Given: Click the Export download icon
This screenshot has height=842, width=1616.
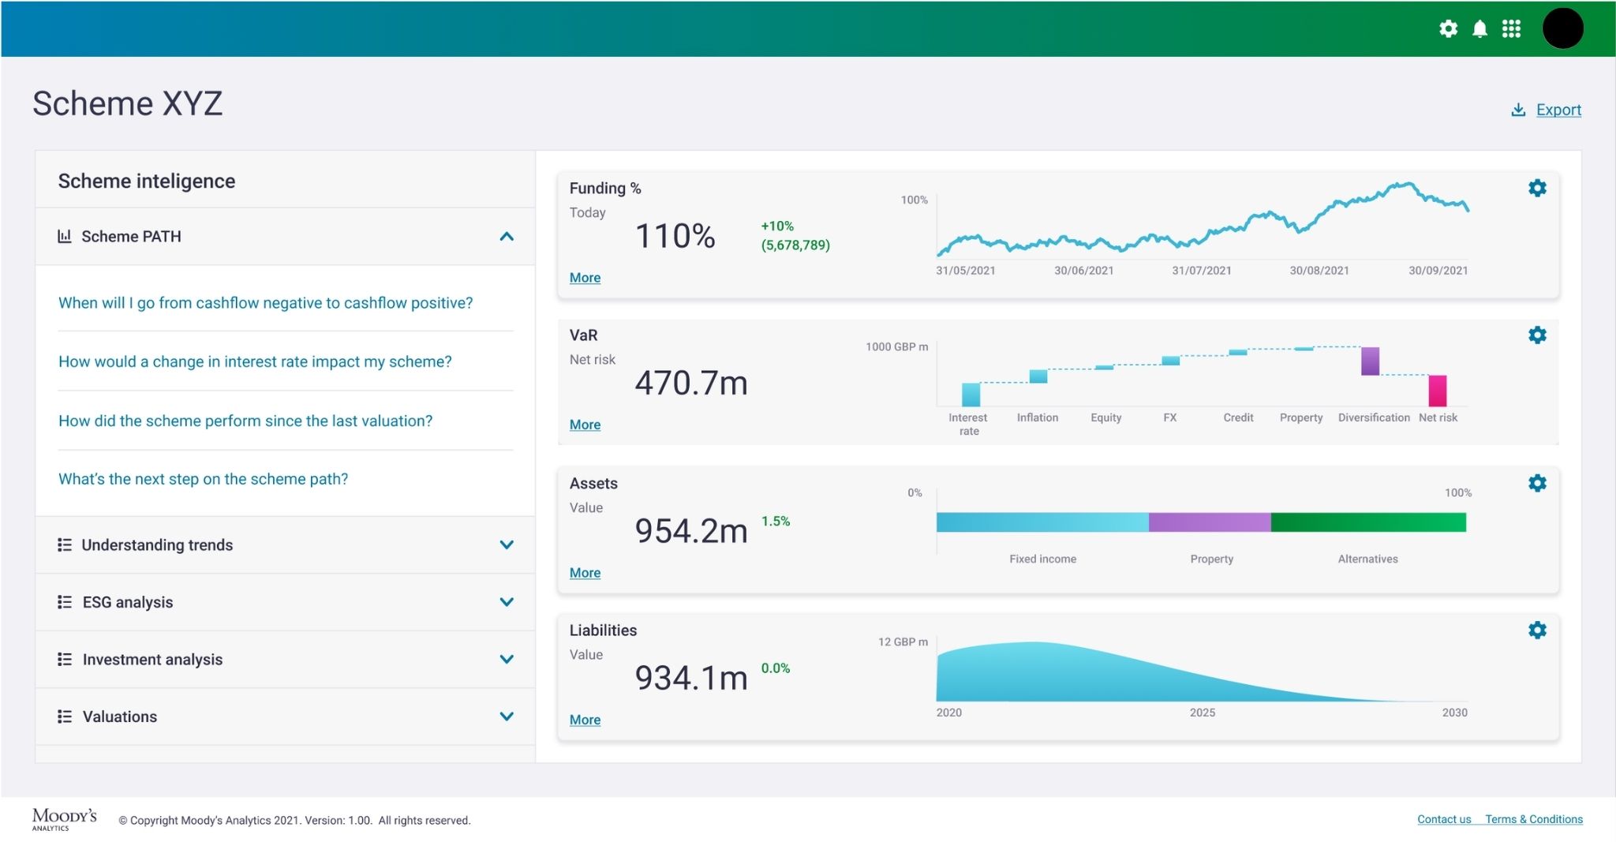Looking at the screenshot, I should (1518, 110).
